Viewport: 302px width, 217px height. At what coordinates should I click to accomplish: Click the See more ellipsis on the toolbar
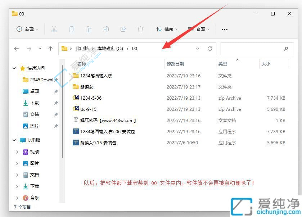pyautogui.click(x=224, y=29)
